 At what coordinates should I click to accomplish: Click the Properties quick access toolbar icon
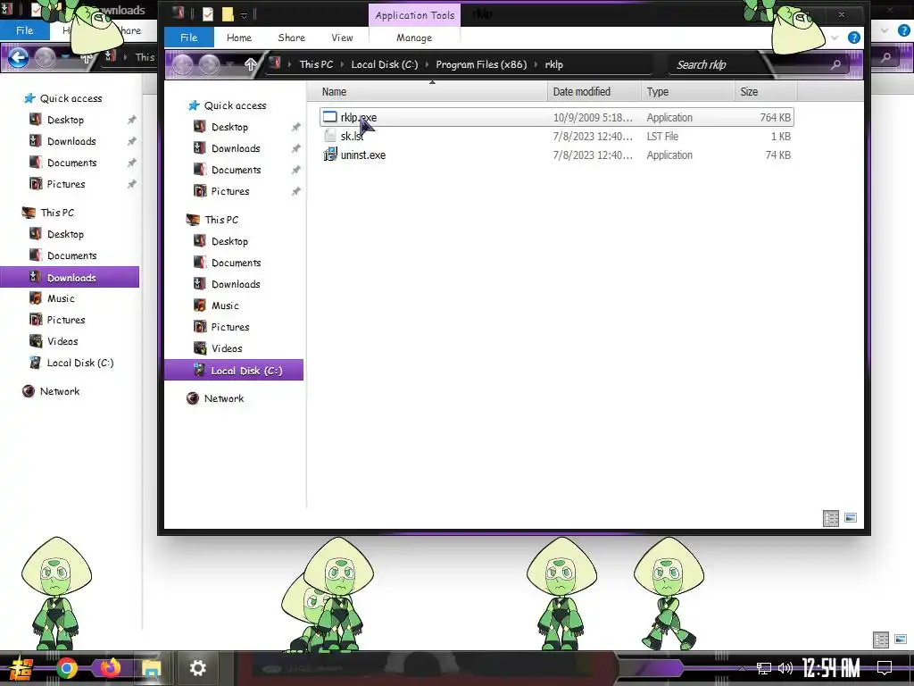207,14
